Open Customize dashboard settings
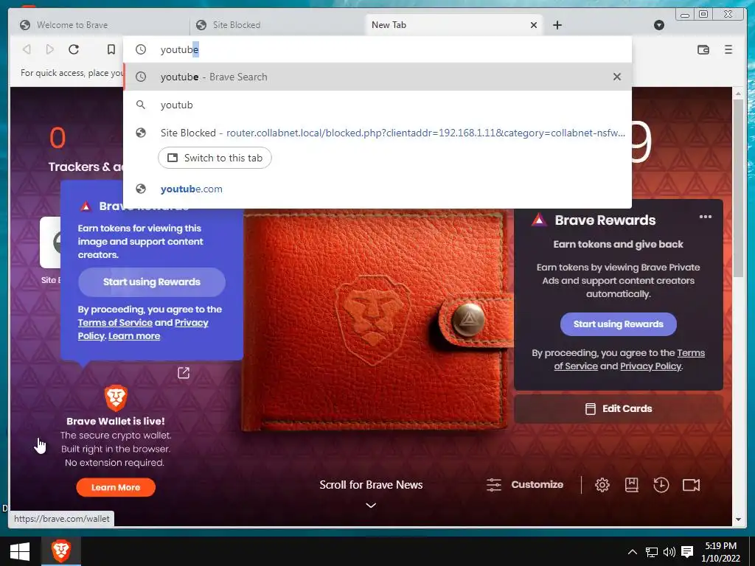 coord(525,485)
